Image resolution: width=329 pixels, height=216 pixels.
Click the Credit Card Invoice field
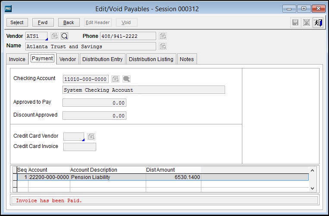click(80, 147)
